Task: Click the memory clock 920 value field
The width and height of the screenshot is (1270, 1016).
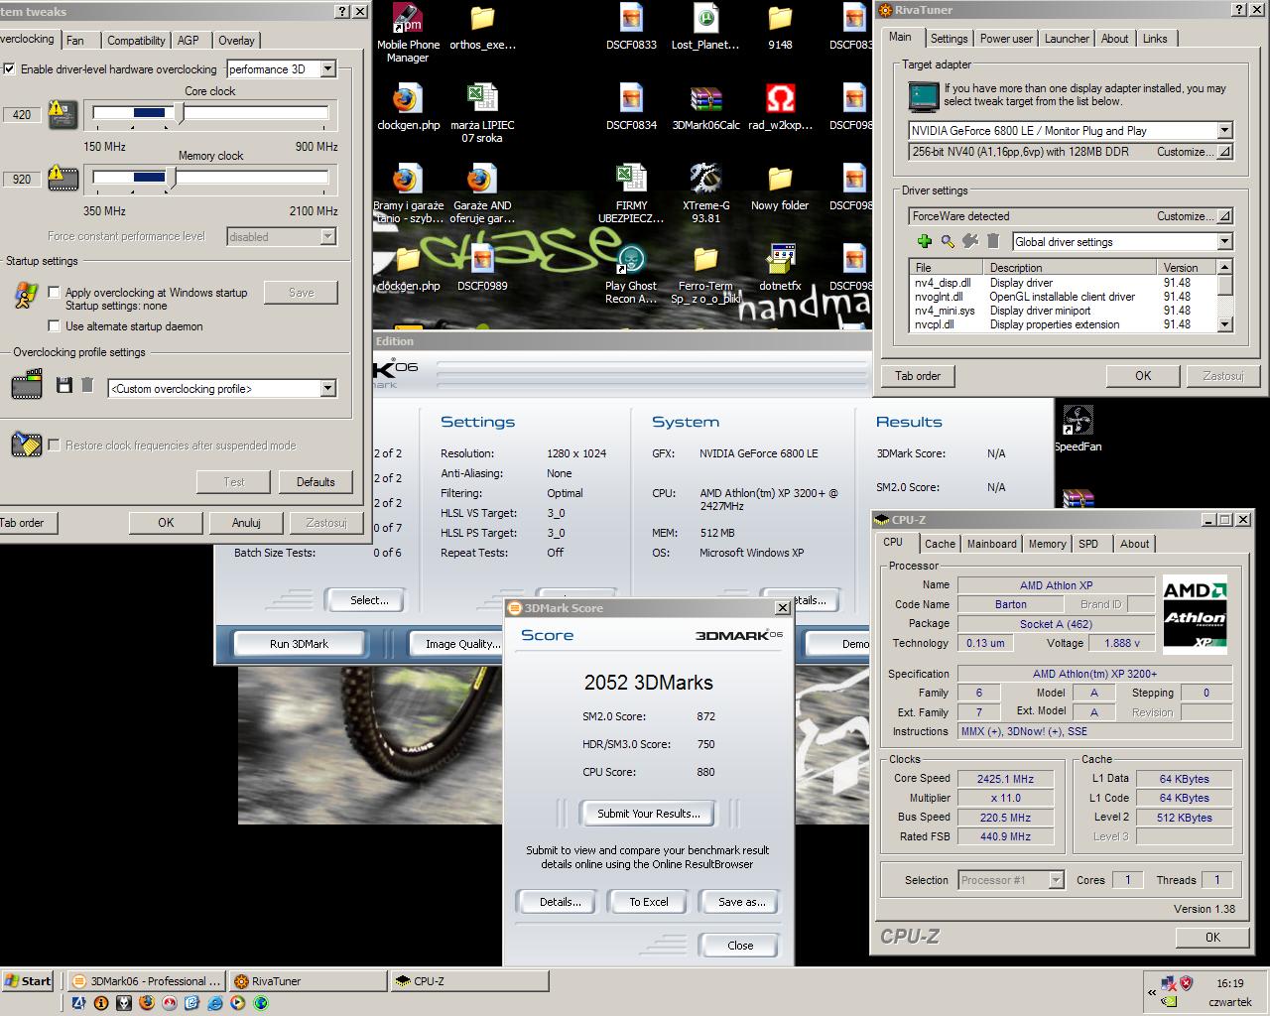Action: click(x=22, y=180)
